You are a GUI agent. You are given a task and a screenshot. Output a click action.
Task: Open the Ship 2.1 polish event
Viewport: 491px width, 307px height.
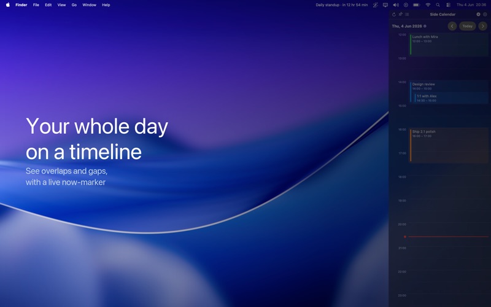click(x=449, y=146)
